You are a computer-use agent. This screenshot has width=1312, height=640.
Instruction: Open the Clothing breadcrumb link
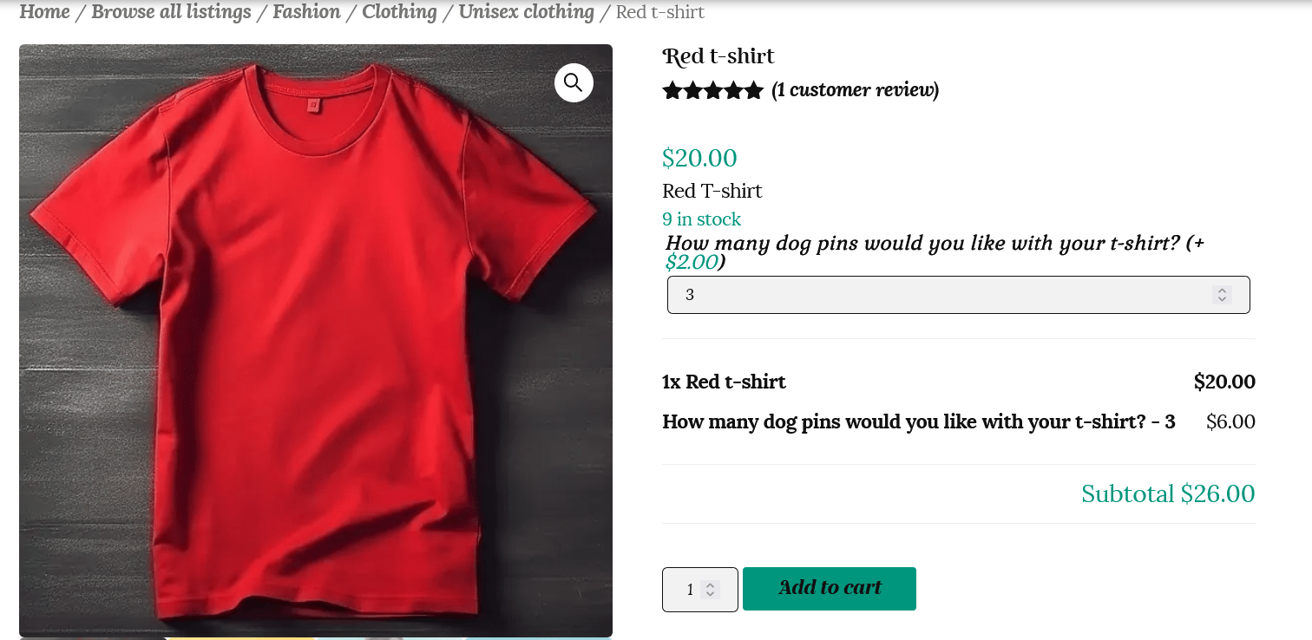tap(399, 12)
